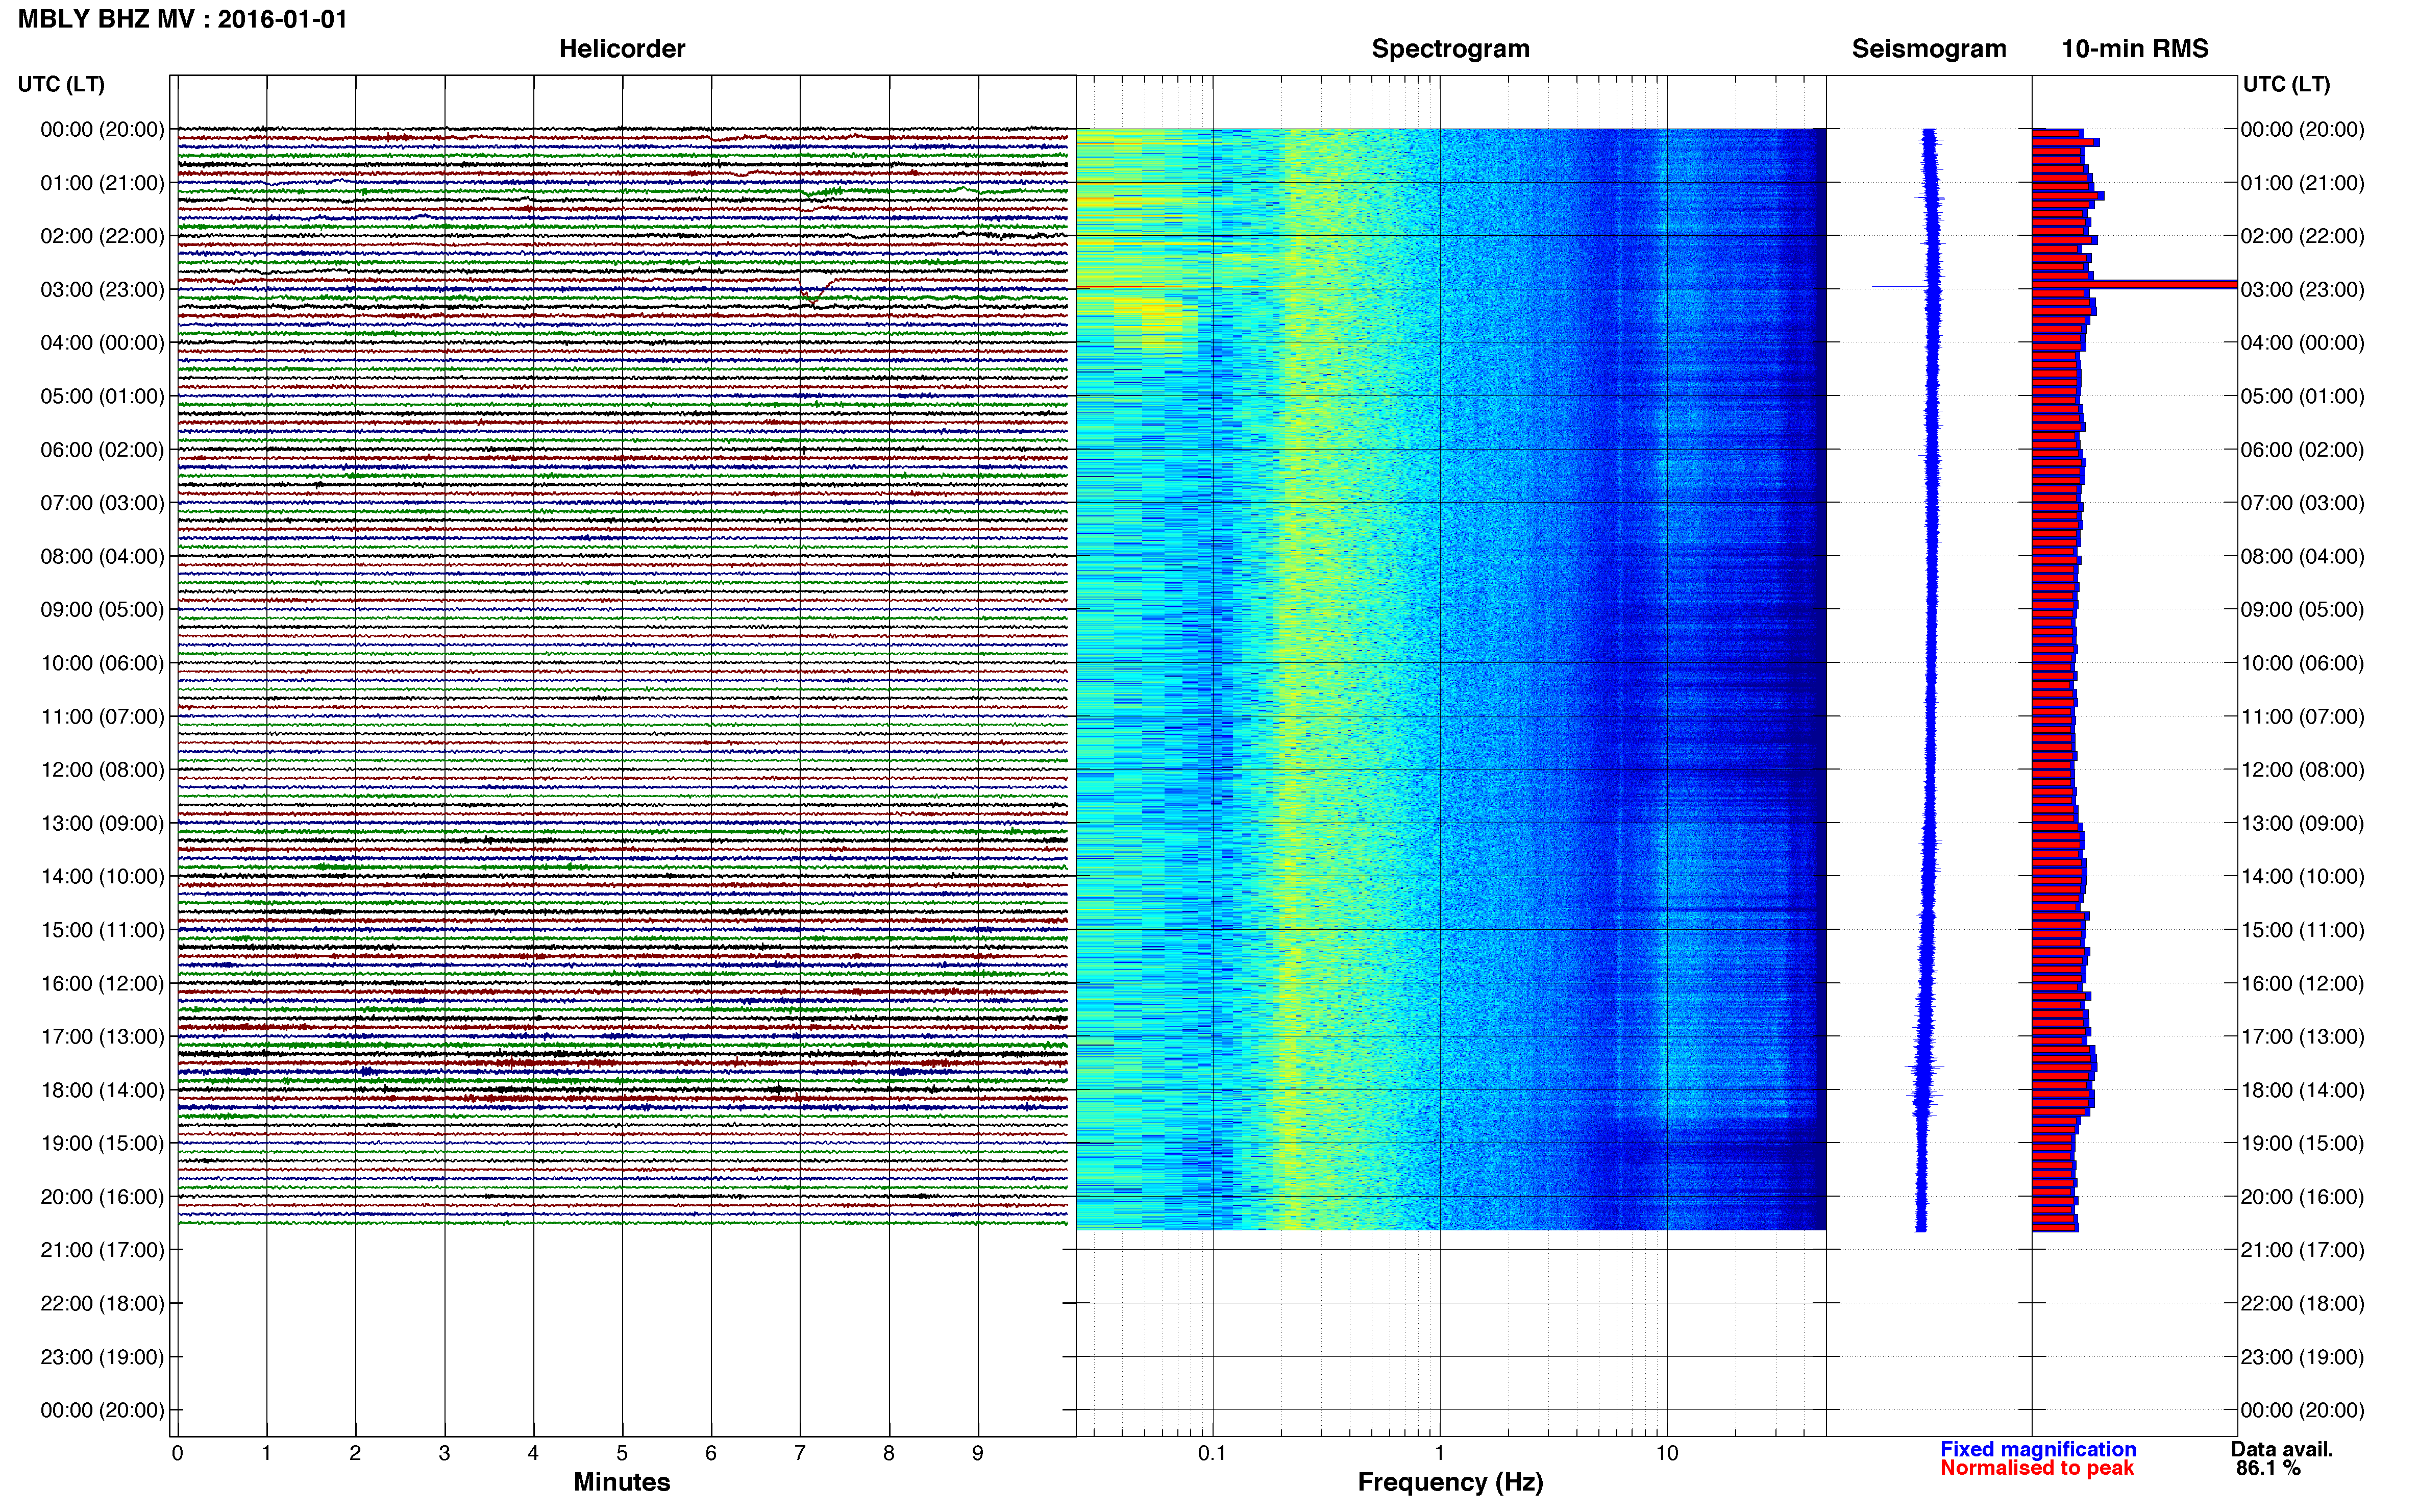Screen dimensions: 2419x1512
Task: Click helicorder-side time label "04:00 (00:00)"
Action: click(102, 343)
